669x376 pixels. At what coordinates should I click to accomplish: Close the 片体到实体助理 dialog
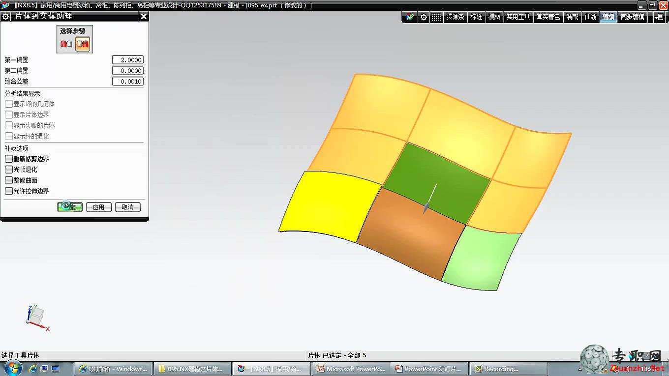tap(143, 16)
